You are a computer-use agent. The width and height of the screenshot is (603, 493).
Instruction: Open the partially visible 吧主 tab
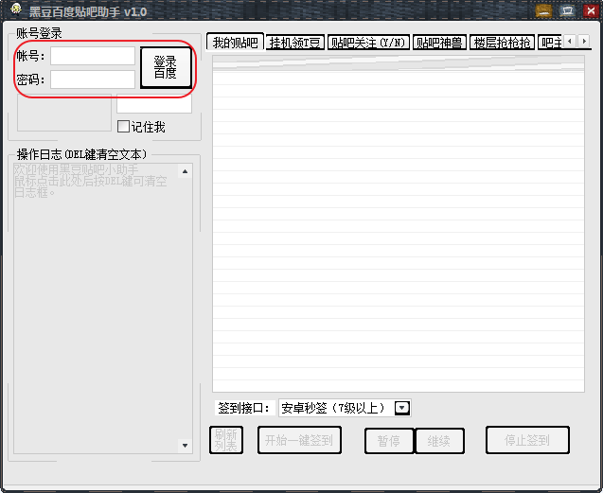pos(550,43)
